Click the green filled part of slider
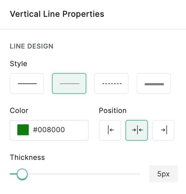The width and height of the screenshot is (186, 194). tap(13, 174)
